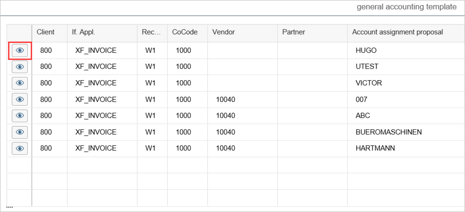
Task: Click the If. Appl. column header
Action: (x=84, y=32)
